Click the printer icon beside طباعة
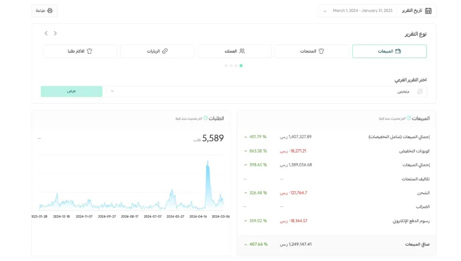 click(x=50, y=11)
